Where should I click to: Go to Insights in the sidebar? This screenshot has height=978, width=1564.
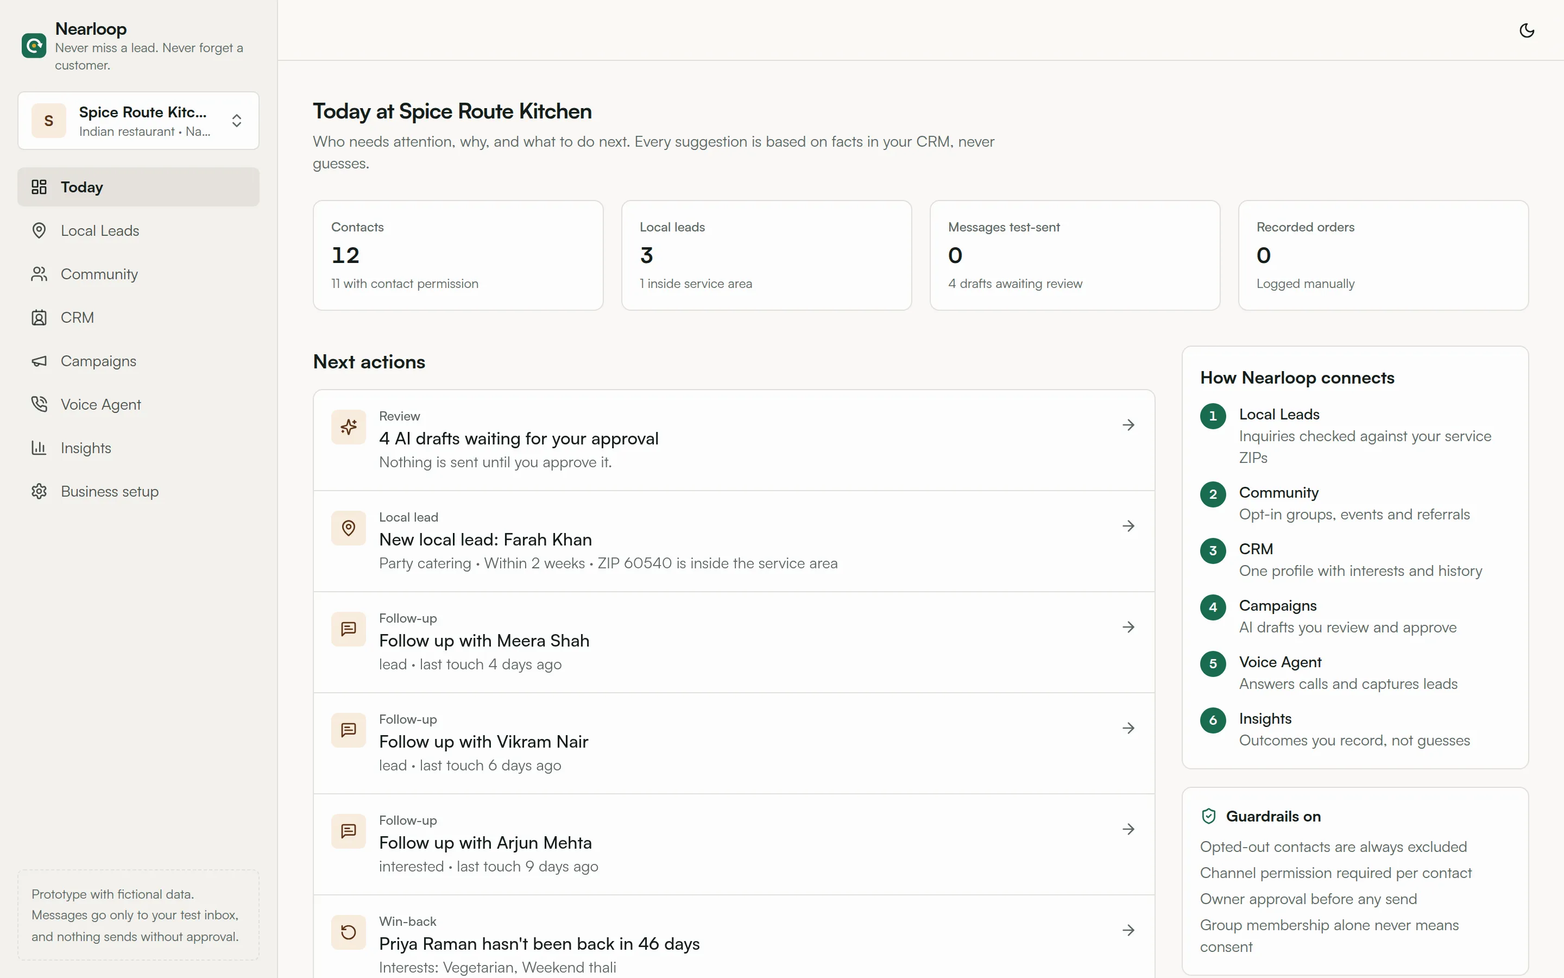click(138, 448)
